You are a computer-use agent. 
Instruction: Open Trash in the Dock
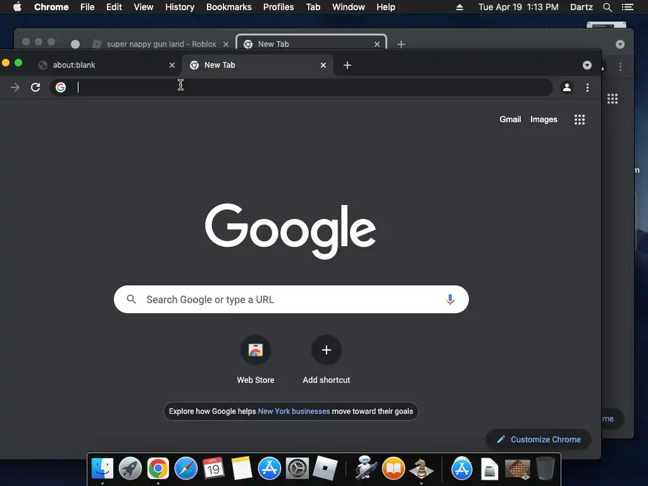pyautogui.click(x=545, y=469)
